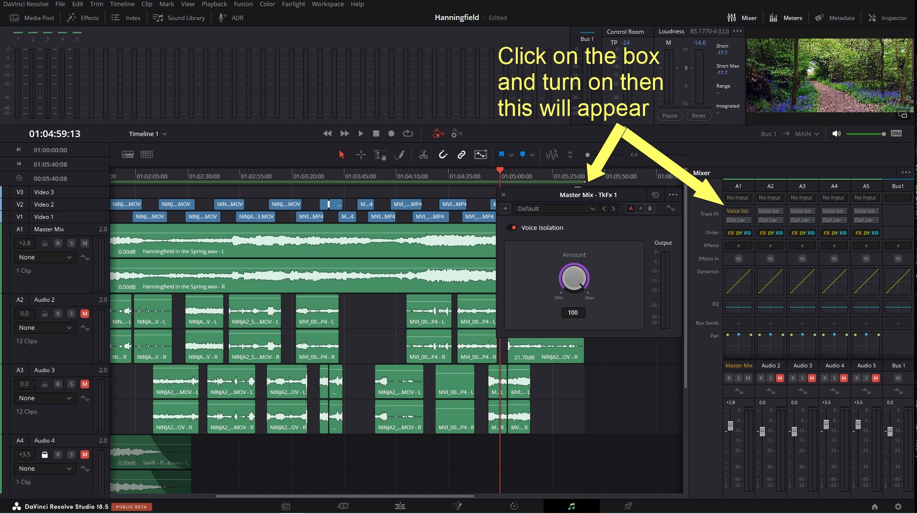Toggle the Mixer panel button
917x514 pixels.
(742, 18)
